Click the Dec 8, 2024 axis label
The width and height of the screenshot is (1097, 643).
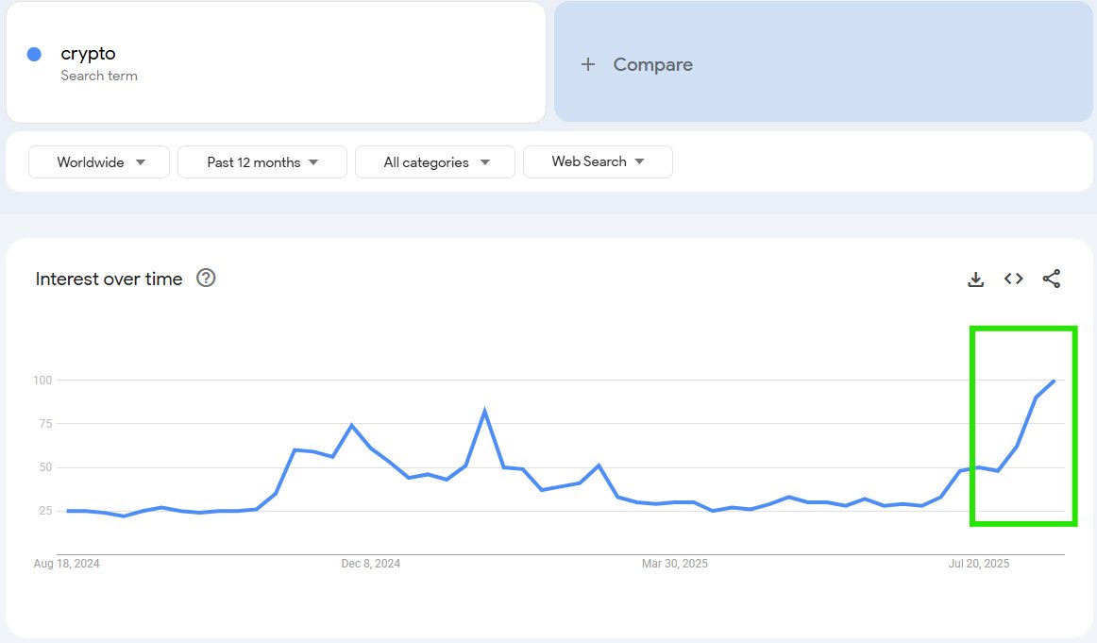[370, 563]
